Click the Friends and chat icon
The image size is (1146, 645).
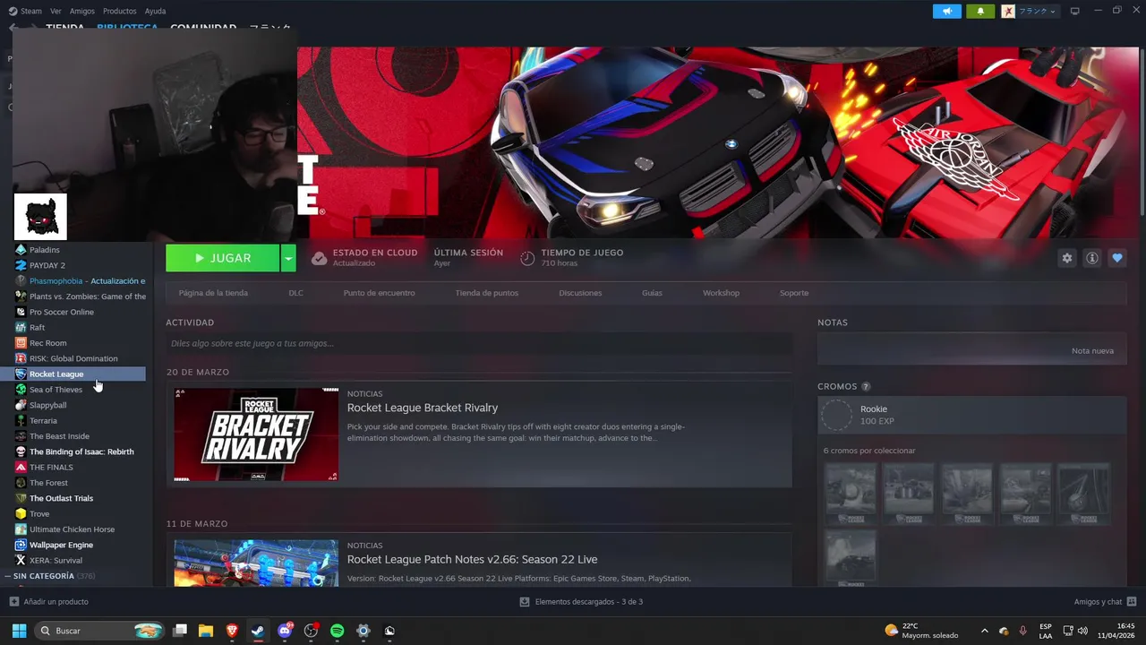(x=1132, y=602)
